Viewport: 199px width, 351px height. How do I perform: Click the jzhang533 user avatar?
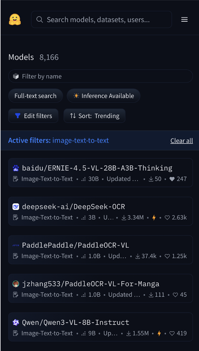pyautogui.click(x=16, y=284)
